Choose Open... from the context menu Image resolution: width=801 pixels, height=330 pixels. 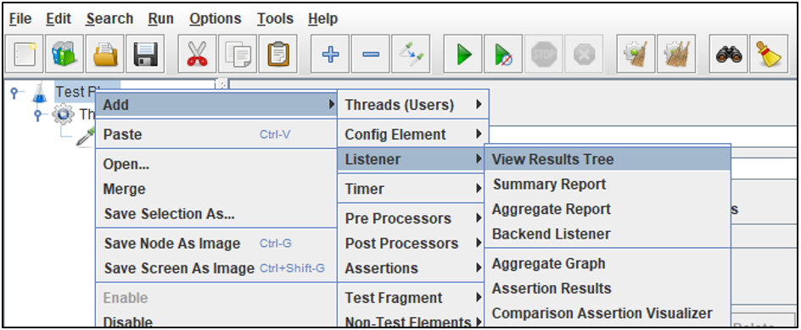[216, 164]
